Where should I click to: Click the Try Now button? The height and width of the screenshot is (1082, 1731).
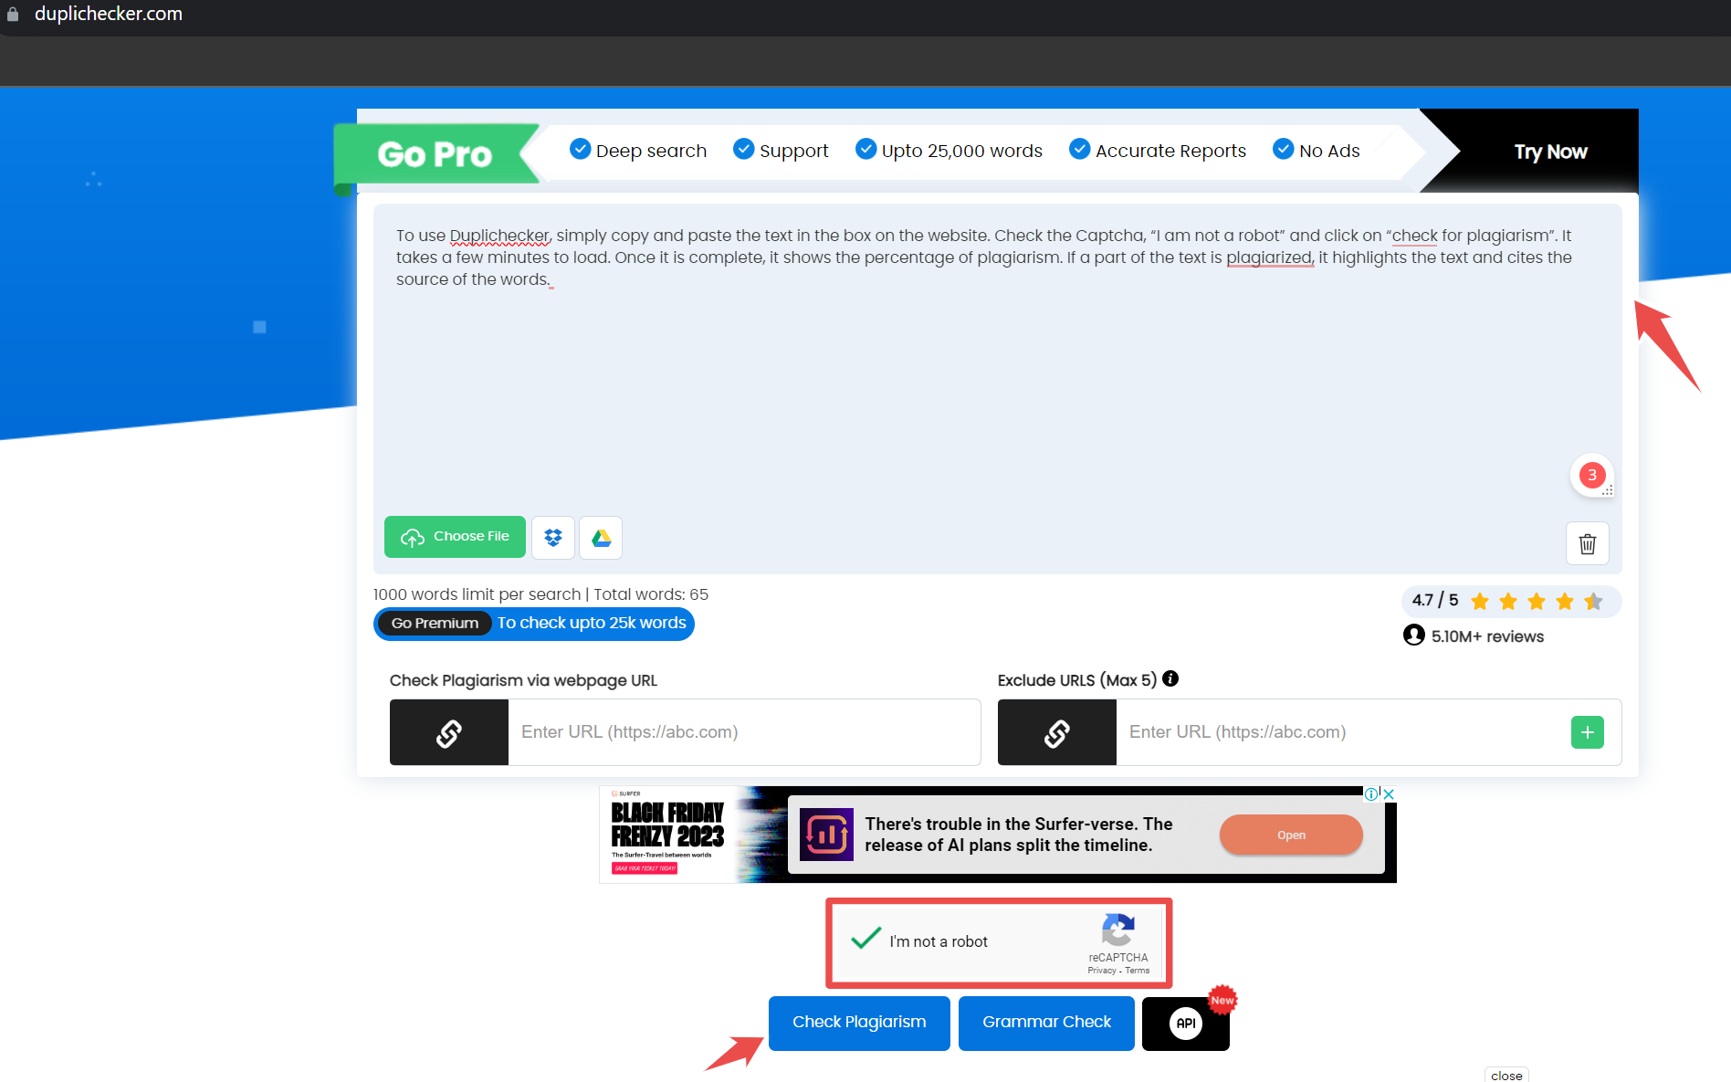1550,152
